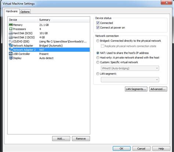This screenshot has width=174, height=152.
Task: Switch to the Options tab
Action: (25, 12)
